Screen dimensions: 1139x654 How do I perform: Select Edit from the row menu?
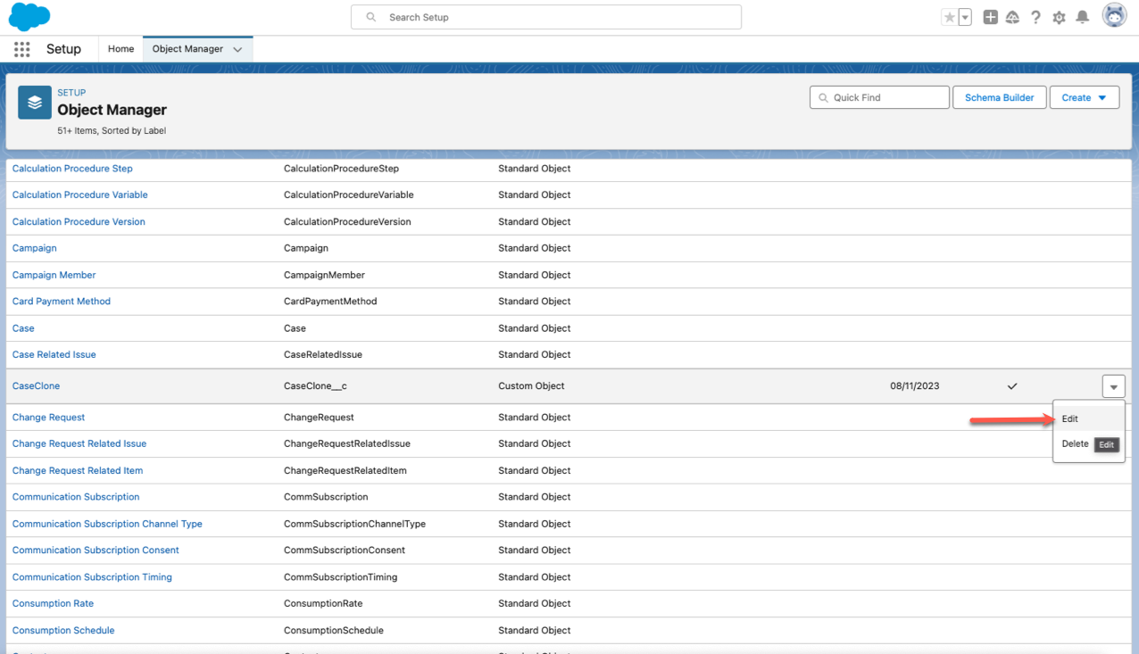tap(1070, 418)
